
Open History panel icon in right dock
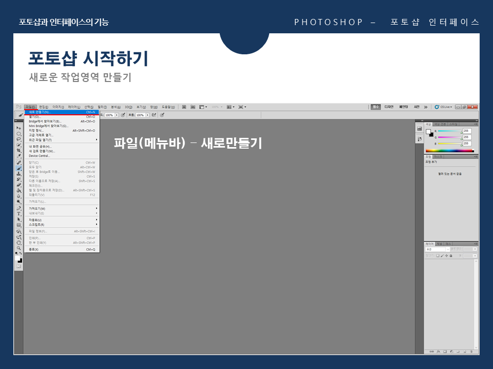(x=420, y=139)
